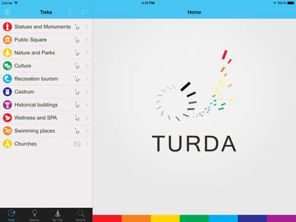Image resolution: width=296 pixels, height=222 pixels.
Task: Tap the info icon in Treks header
Action: pos(7,12)
